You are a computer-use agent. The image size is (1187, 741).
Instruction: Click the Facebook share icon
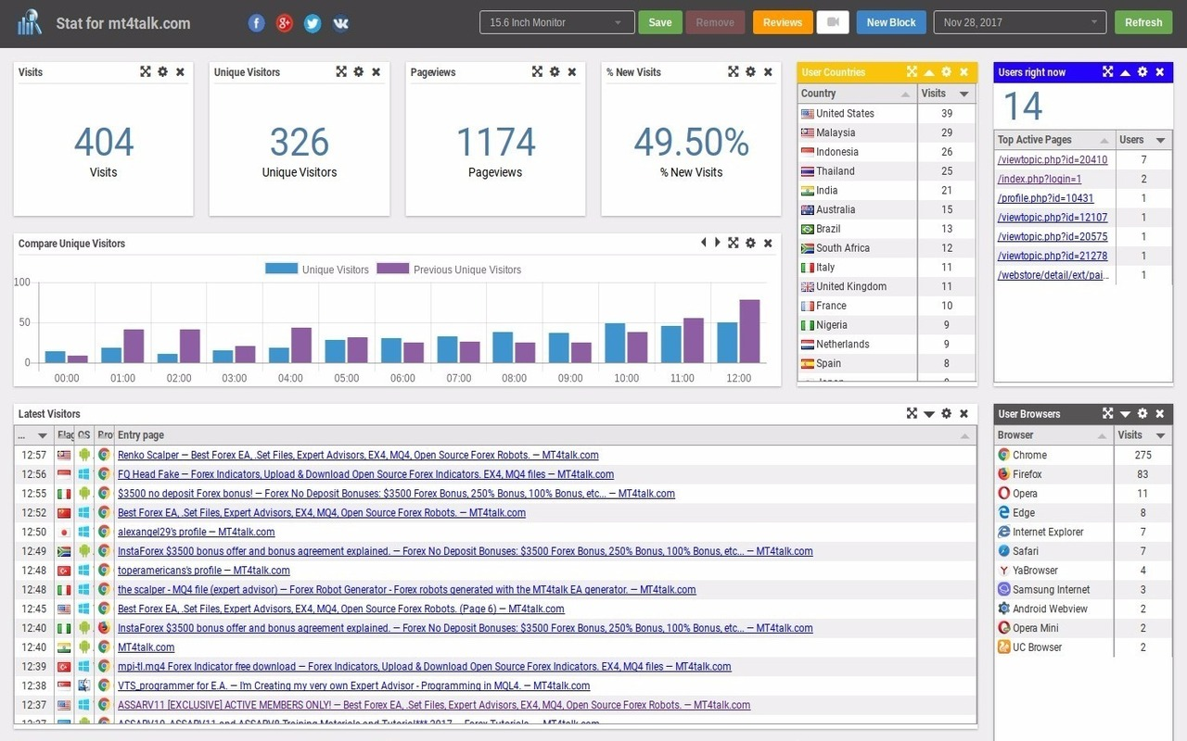coord(256,23)
